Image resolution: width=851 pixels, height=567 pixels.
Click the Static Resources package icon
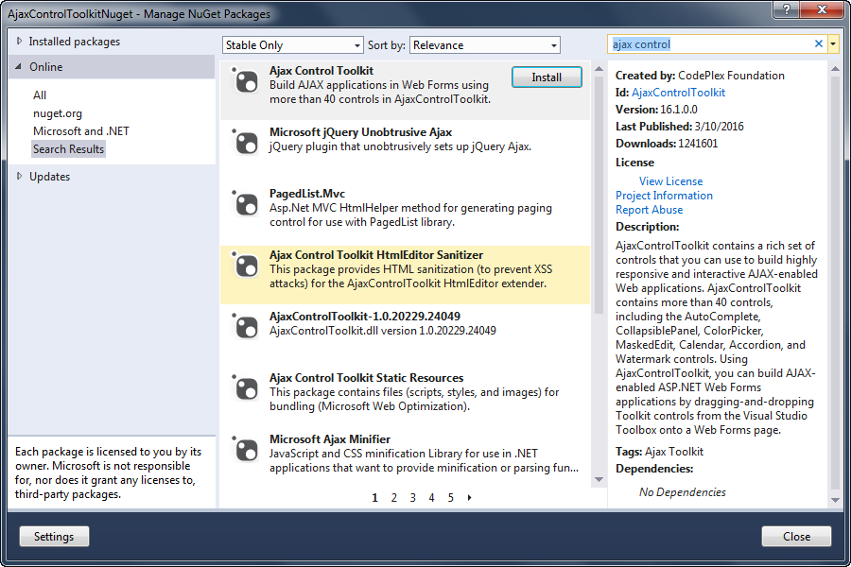click(x=247, y=388)
